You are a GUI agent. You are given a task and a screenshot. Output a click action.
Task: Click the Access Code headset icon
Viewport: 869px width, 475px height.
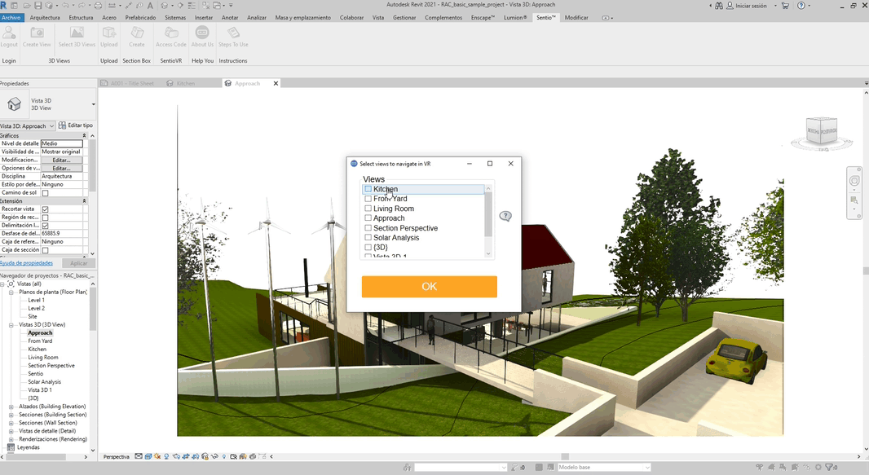coord(171,33)
